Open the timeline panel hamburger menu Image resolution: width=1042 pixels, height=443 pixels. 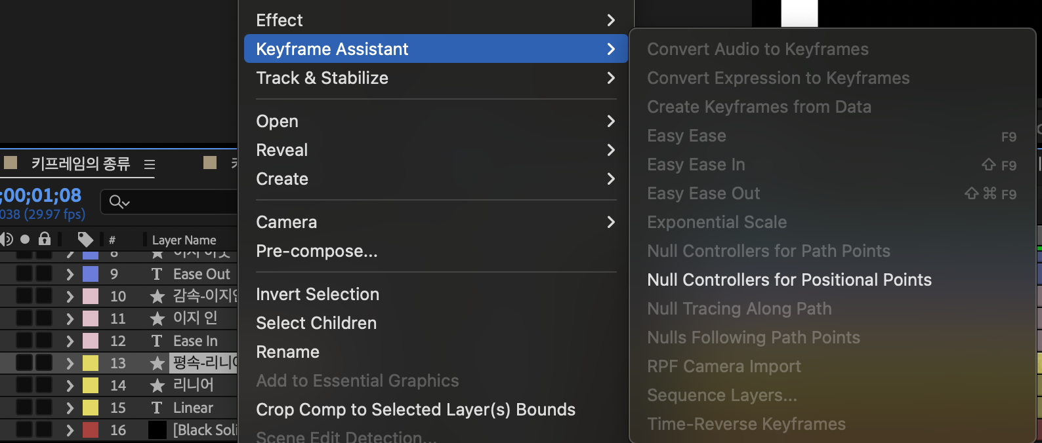[x=150, y=164]
